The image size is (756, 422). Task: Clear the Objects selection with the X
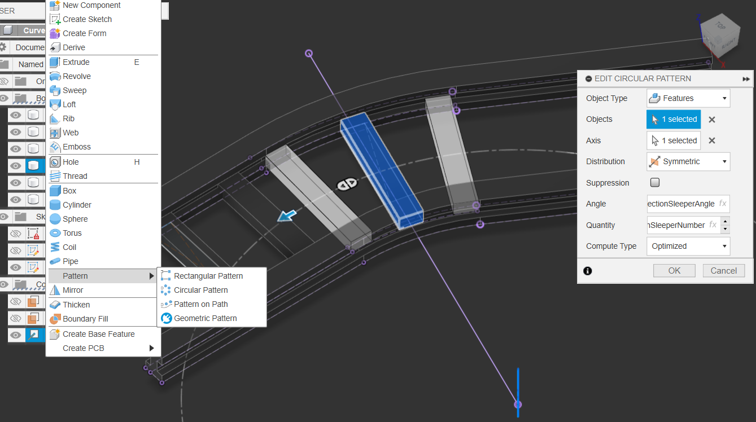pos(712,120)
